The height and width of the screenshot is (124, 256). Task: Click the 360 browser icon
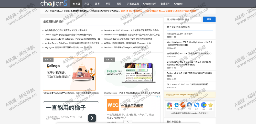(x=169, y=105)
